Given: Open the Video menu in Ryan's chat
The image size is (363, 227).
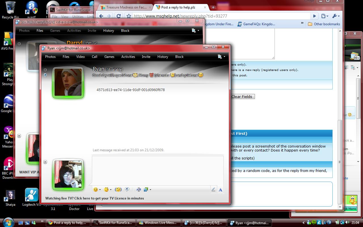Looking at the screenshot, I should click(x=80, y=57).
